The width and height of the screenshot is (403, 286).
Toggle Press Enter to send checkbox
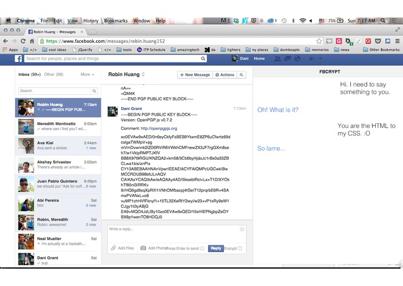coord(202,248)
